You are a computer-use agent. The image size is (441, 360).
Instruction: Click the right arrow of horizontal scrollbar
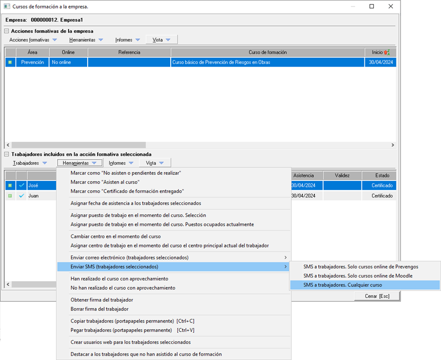tap(392, 145)
